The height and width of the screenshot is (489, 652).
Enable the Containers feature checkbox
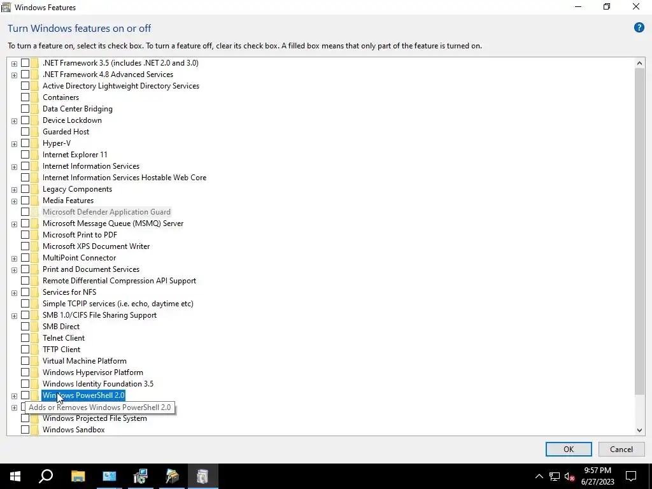click(x=25, y=97)
